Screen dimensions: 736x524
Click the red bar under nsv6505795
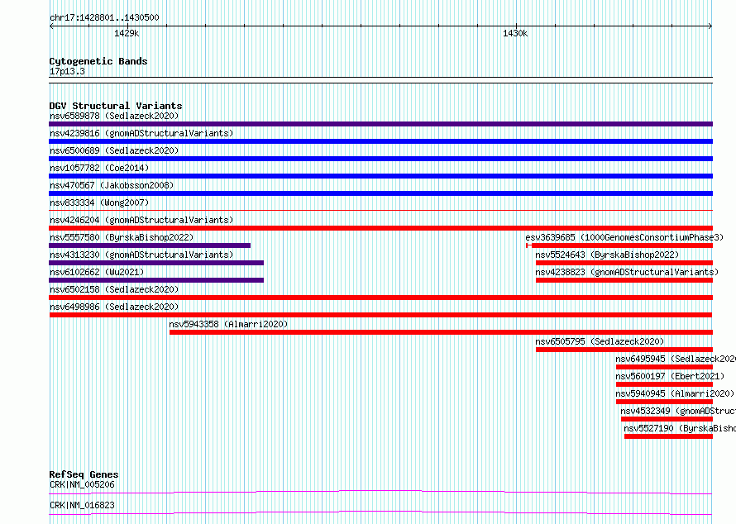tap(624, 350)
